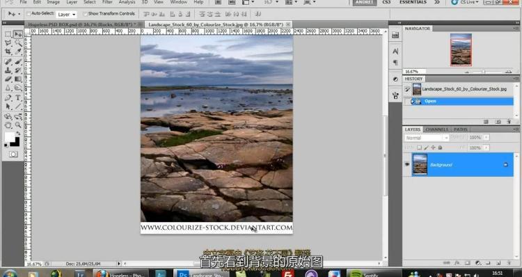Select the Clone Stamp tool

tap(8, 70)
